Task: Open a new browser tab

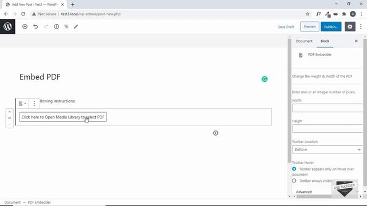Action: (73, 5)
